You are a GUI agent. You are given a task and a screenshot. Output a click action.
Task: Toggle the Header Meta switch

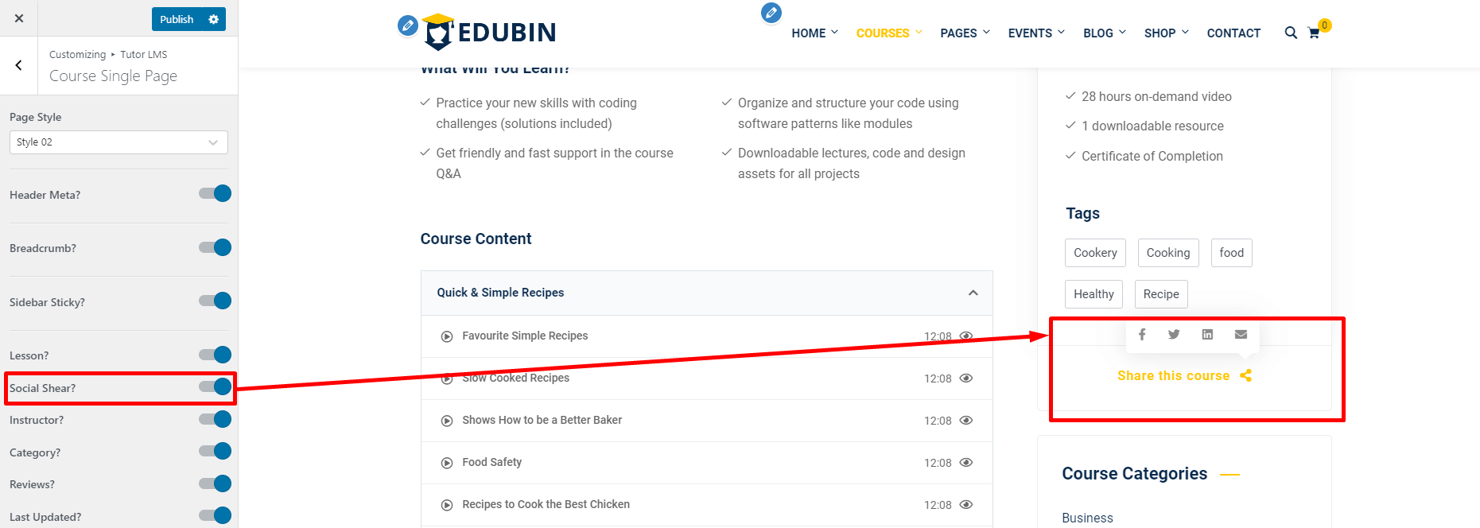point(216,193)
